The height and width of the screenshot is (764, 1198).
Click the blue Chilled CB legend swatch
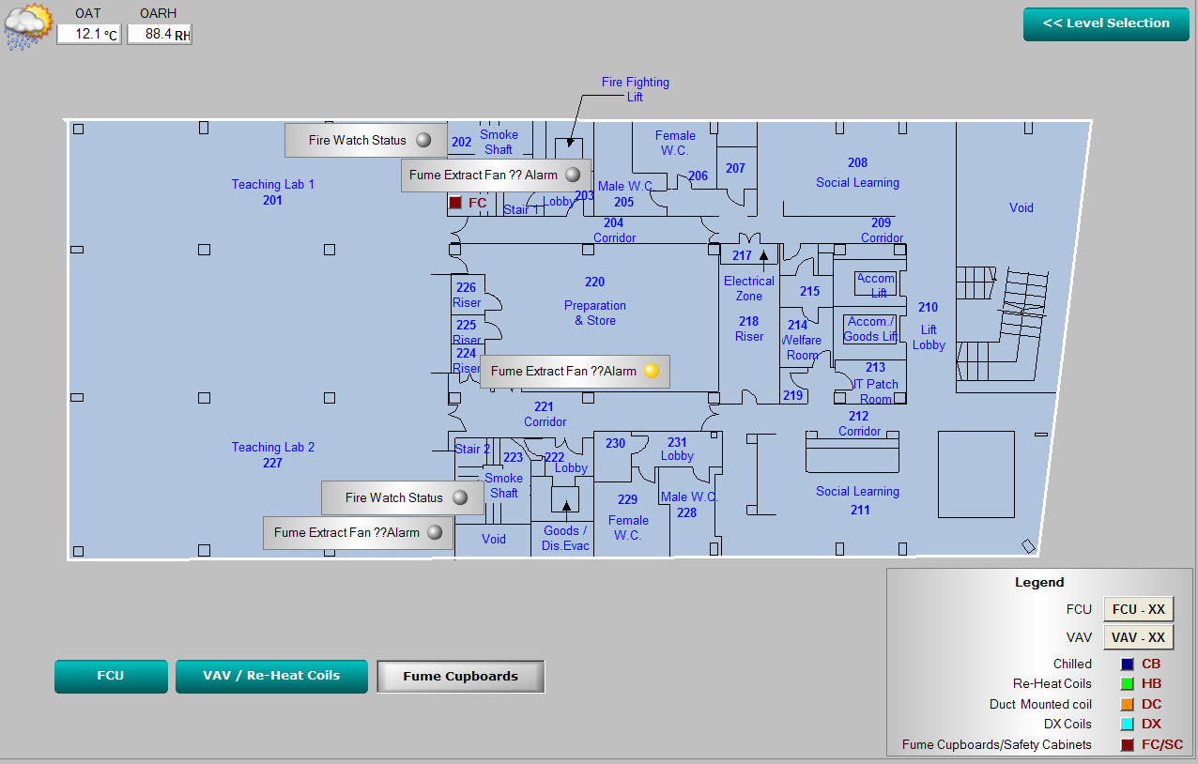coord(1127,665)
